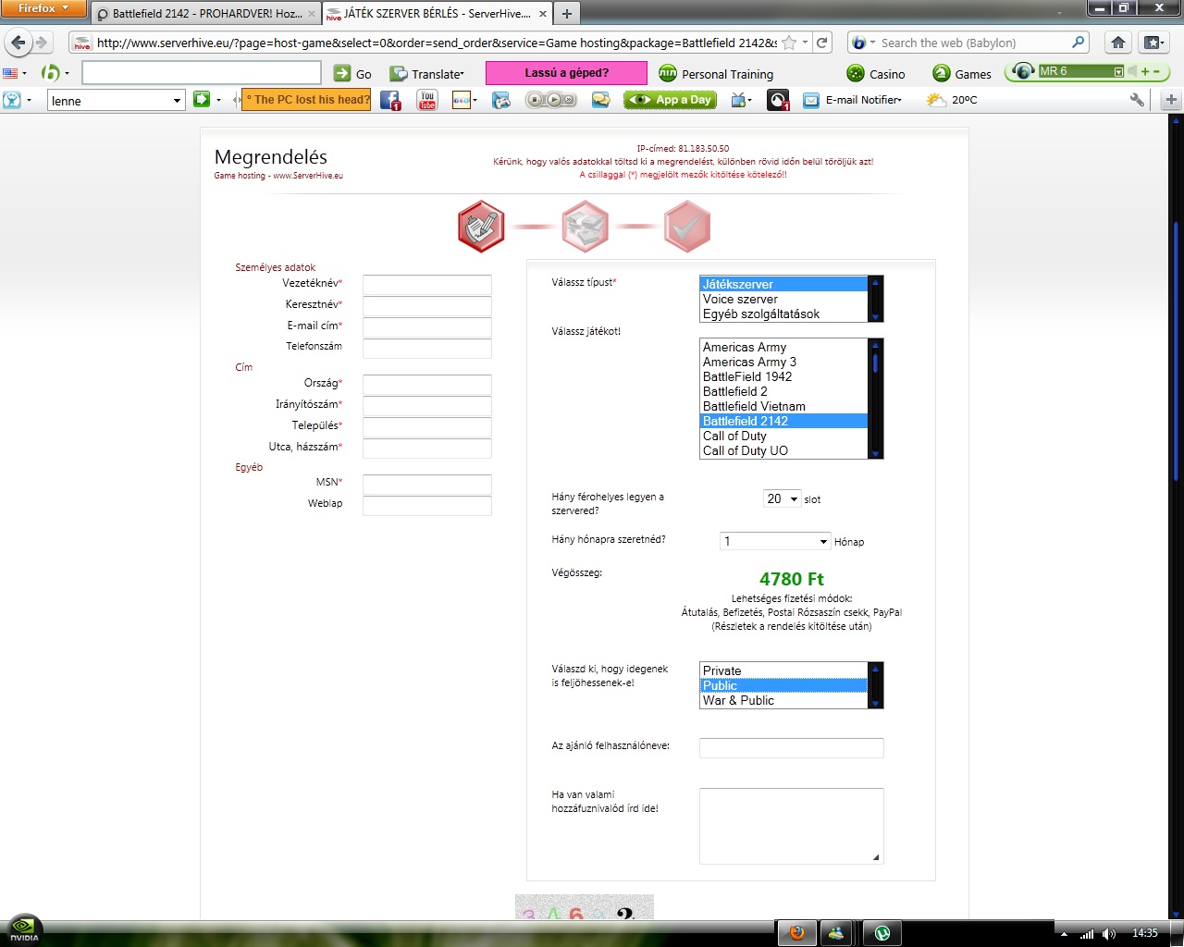Click the TV toolbar icon
Viewport: 1184px width, 947px height.
[739, 100]
